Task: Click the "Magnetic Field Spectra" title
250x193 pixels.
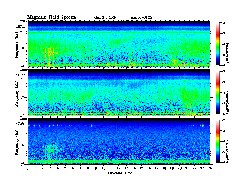Action: coord(52,17)
